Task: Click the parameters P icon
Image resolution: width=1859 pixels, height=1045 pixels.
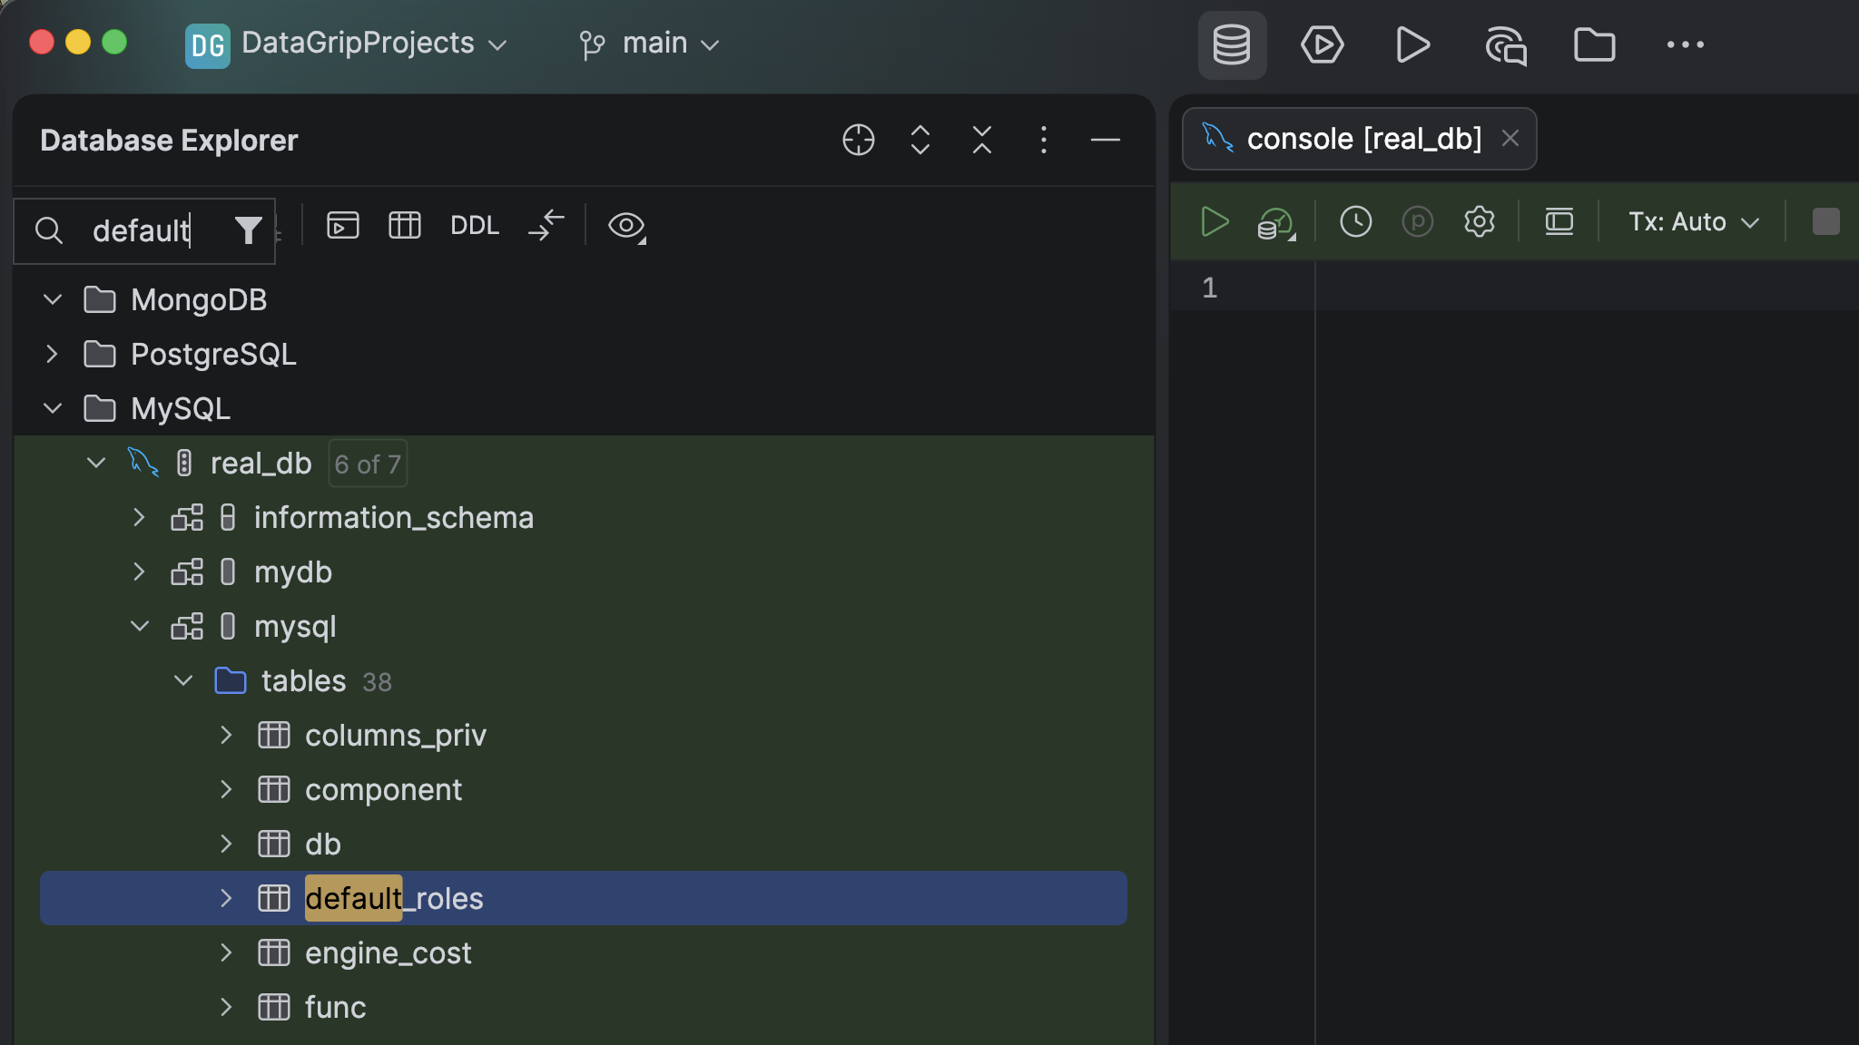Action: coord(1418,221)
